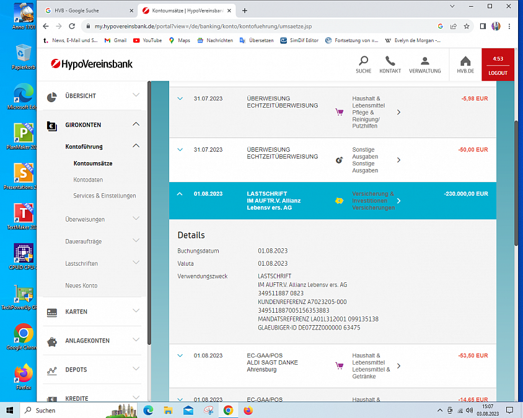Collapse the Allianz Lastschrift transaction details
Image resolution: width=523 pixels, height=418 pixels.
point(180,194)
